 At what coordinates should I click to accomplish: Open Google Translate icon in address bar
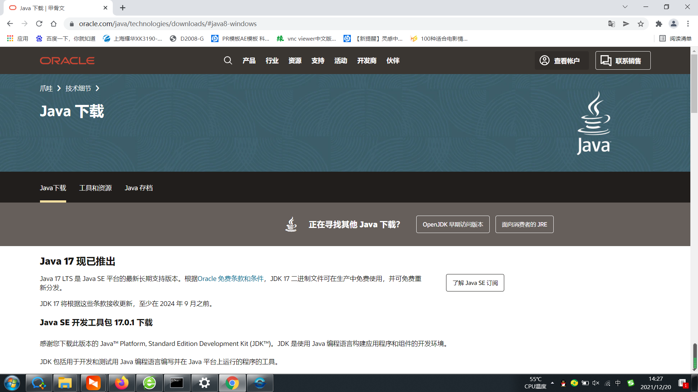(x=611, y=24)
